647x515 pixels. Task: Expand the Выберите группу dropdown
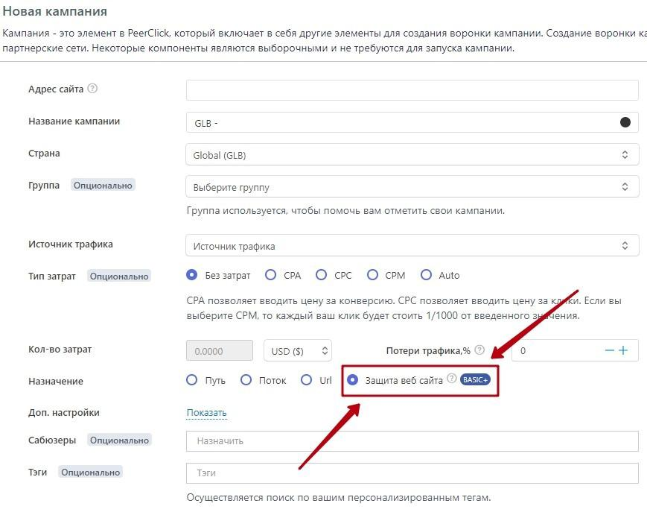(412, 187)
